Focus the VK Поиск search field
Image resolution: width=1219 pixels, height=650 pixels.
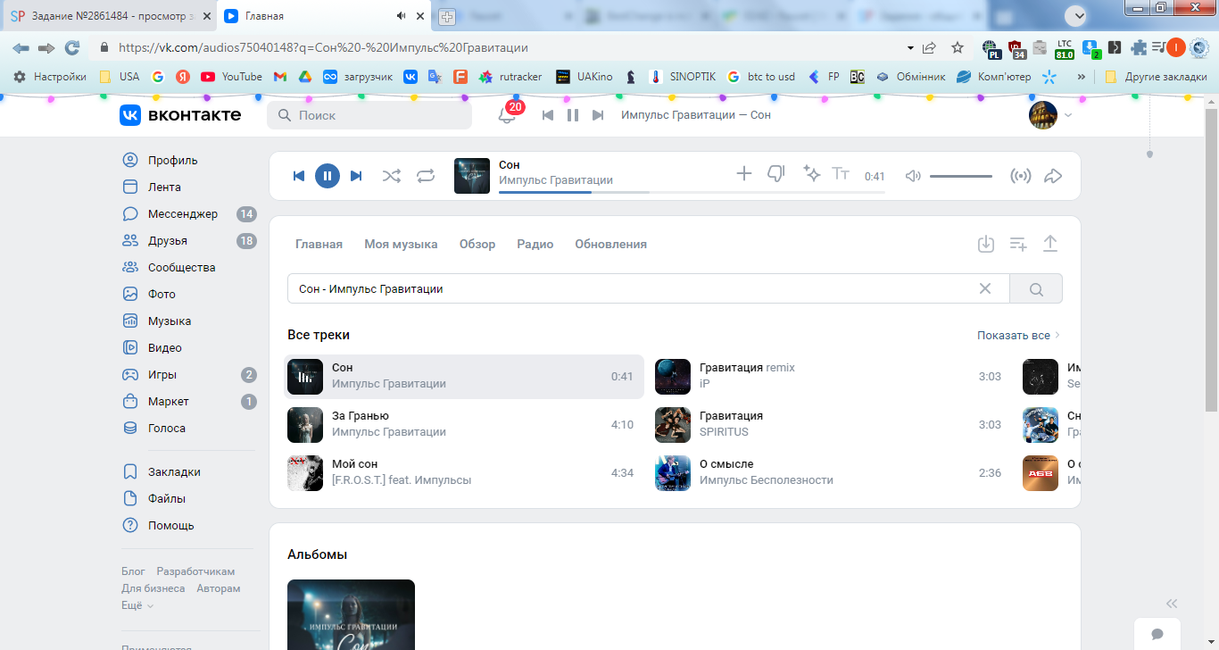coord(369,115)
